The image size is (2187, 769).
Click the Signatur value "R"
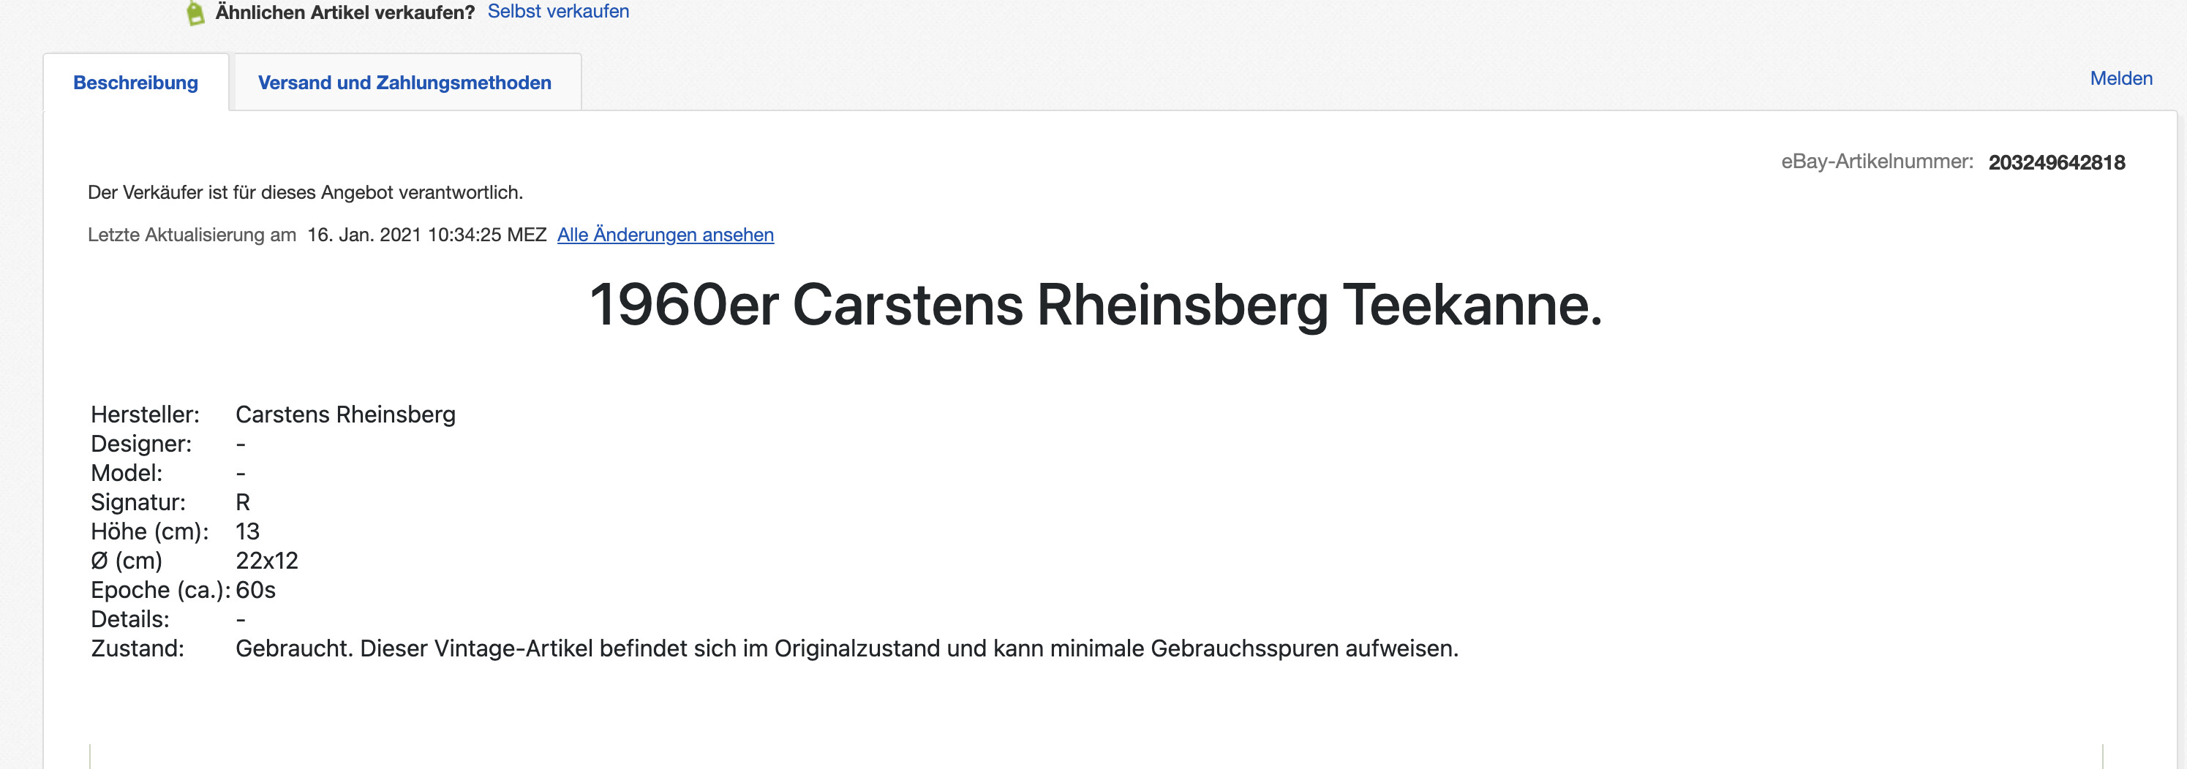(x=243, y=501)
